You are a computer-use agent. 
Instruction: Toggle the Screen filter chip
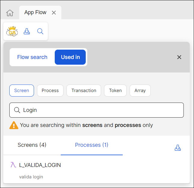pos(22,91)
